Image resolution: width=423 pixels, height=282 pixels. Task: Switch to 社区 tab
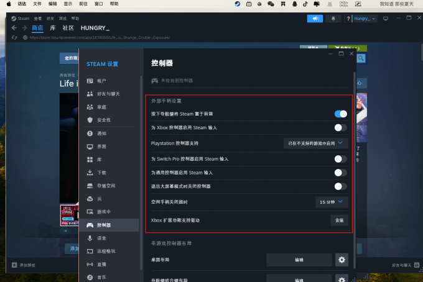point(68,28)
